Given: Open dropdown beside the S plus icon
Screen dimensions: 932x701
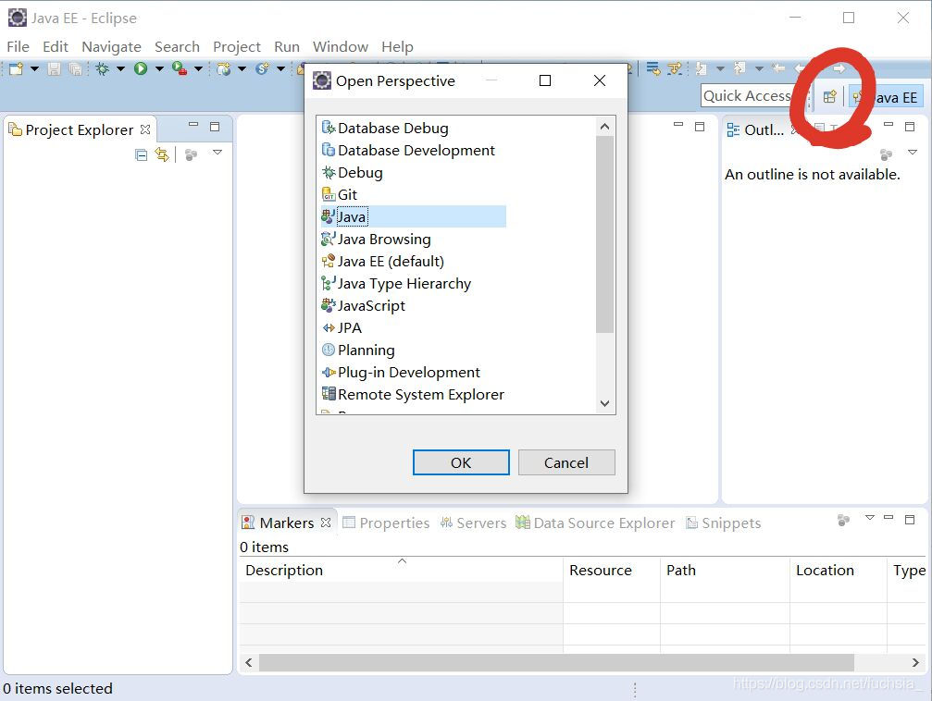Looking at the screenshot, I should pos(280,69).
